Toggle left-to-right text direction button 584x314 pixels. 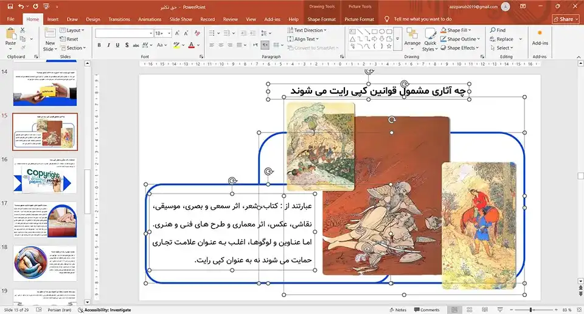[255, 45]
